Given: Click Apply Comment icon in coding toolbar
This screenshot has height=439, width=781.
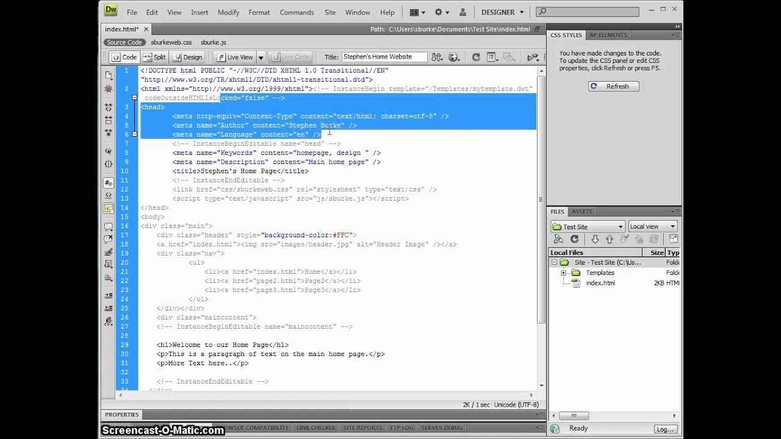Looking at the screenshot, I should click(109, 226).
